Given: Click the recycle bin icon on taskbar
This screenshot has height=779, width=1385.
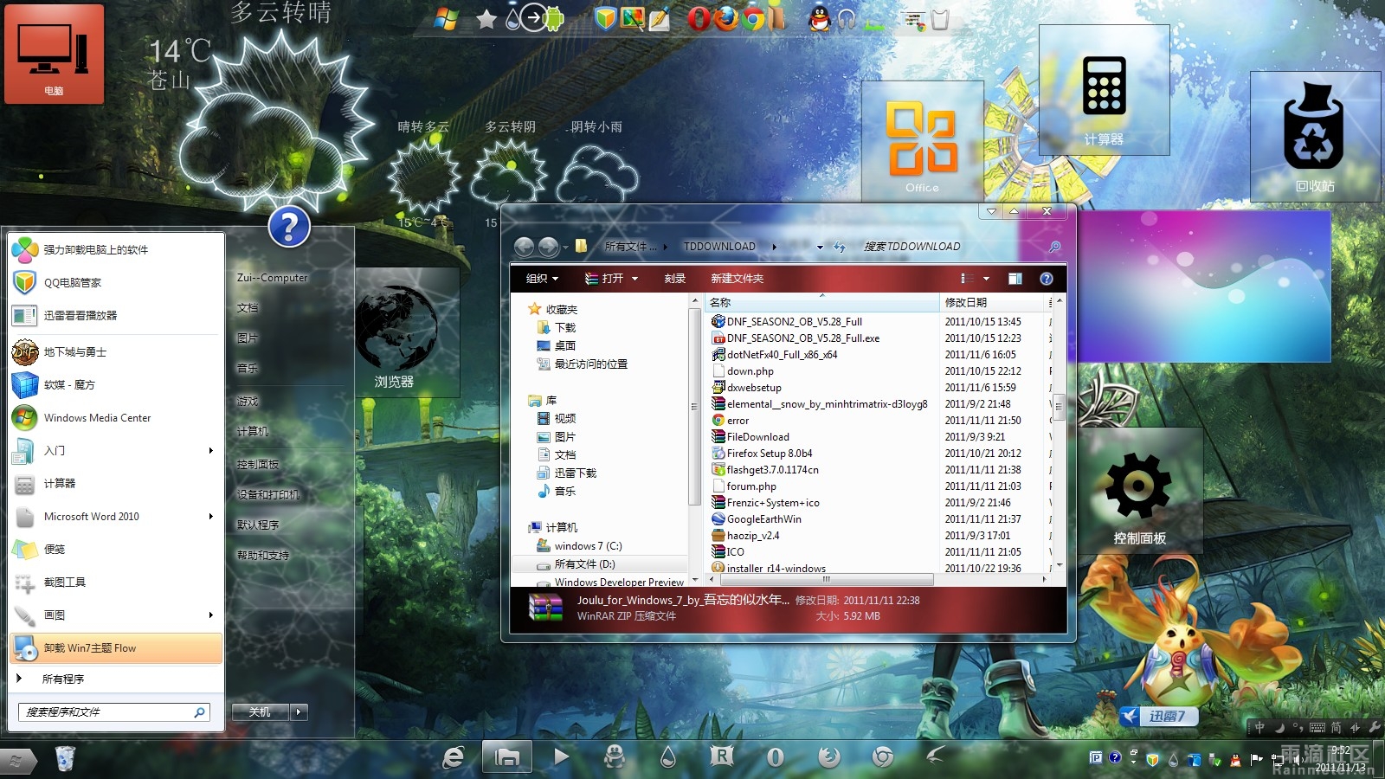Looking at the screenshot, I should pyautogui.click(x=65, y=758).
